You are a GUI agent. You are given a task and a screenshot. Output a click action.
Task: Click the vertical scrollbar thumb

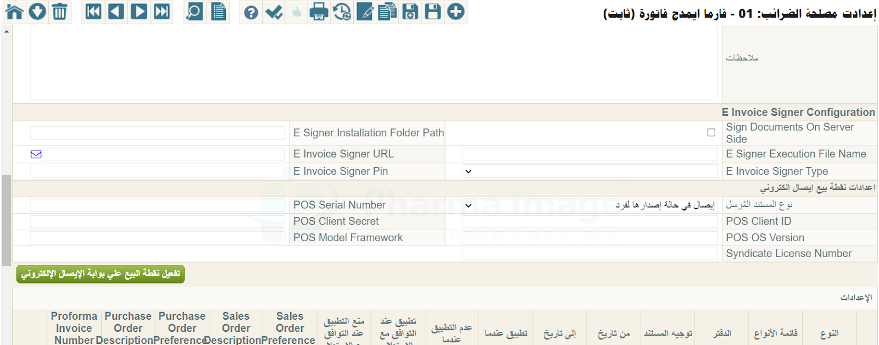[x=7, y=220]
